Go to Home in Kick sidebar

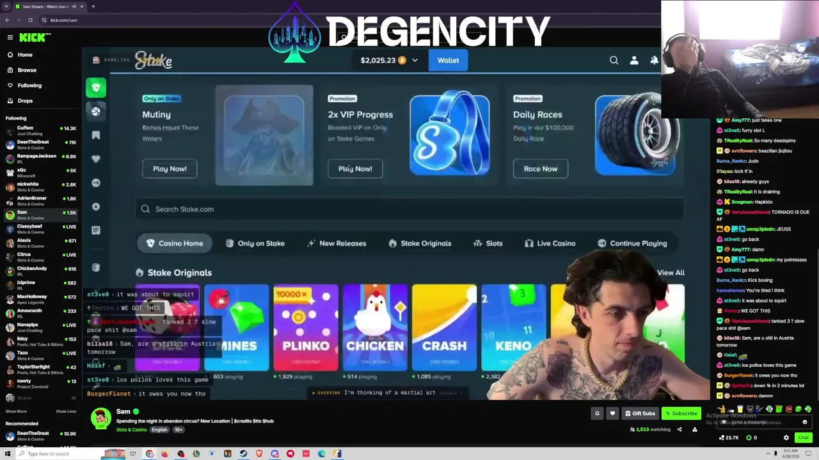coord(25,55)
